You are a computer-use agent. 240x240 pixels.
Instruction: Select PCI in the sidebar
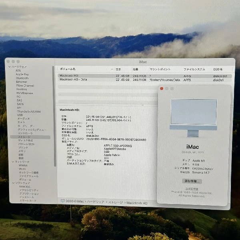[x=18, y=97]
